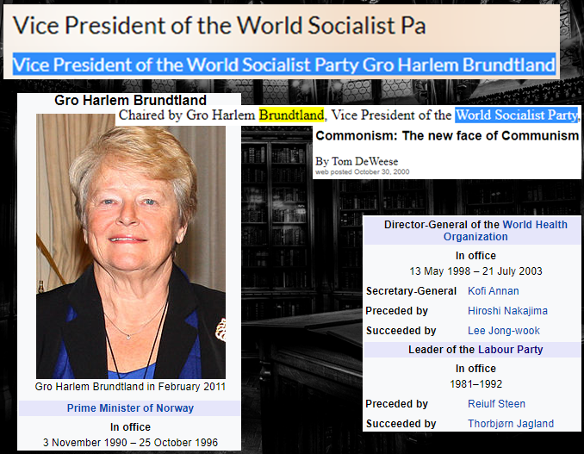Click the Secretary-General row label
The height and width of the screenshot is (454, 584).
coord(411,291)
